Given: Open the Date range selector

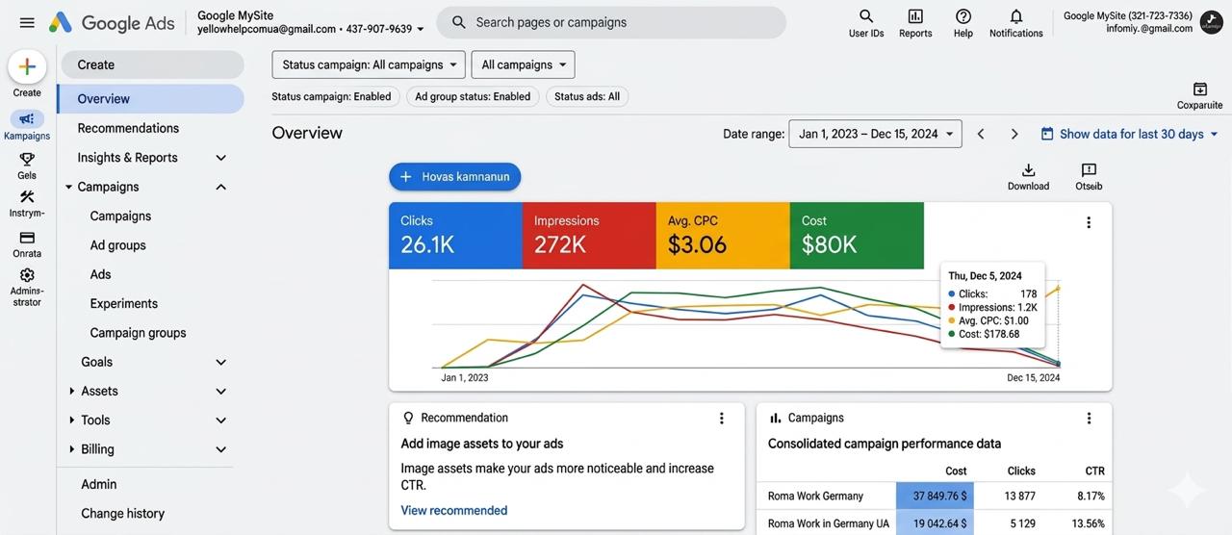Looking at the screenshot, I should (875, 134).
